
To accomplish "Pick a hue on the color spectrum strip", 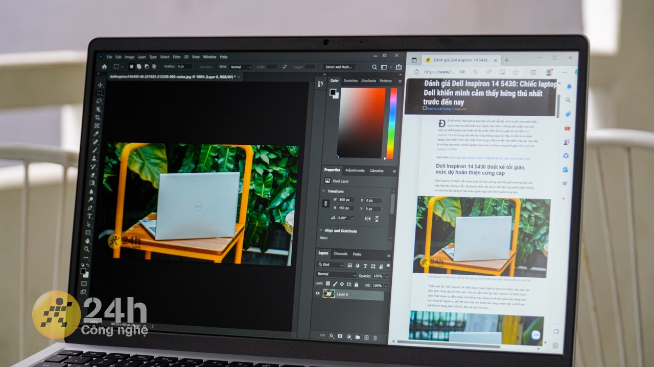I will pos(393,122).
